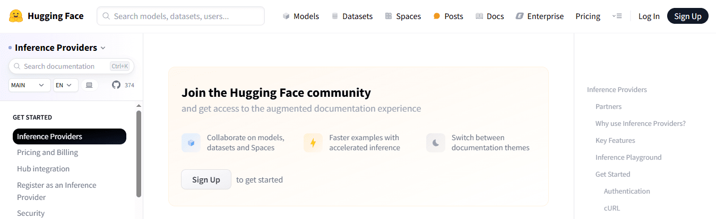Open Posts in the top navigation
Viewport: 716px width, 219px height.
coord(448,16)
